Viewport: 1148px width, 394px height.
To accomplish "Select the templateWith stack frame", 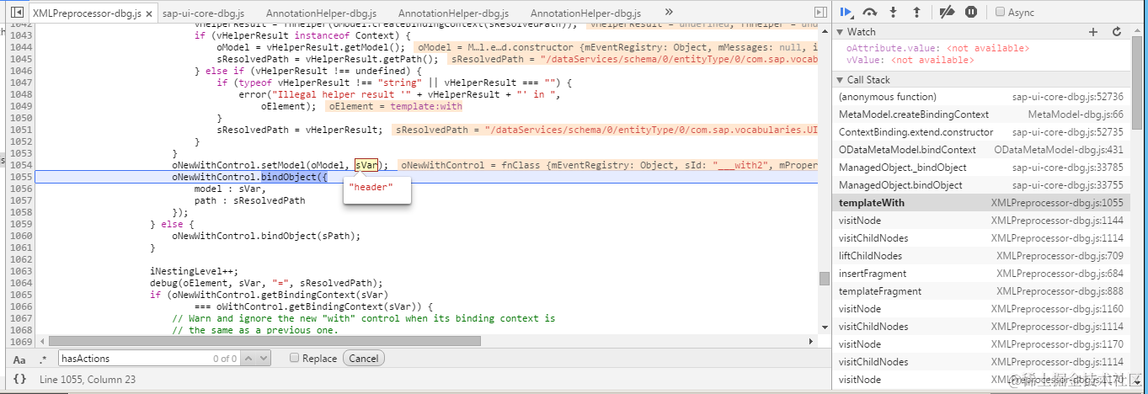I will pos(981,203).
